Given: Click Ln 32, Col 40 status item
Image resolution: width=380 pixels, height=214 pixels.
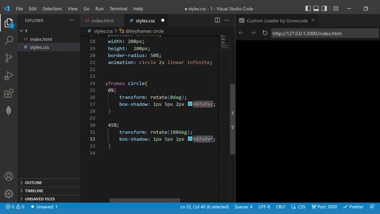Looking at the screenshot, I should [x=204, y=207].
